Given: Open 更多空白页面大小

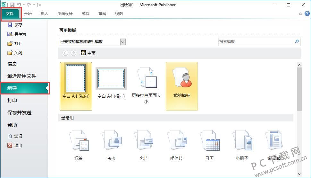Looking at the screenshot, I should click(x=146, y=85).
